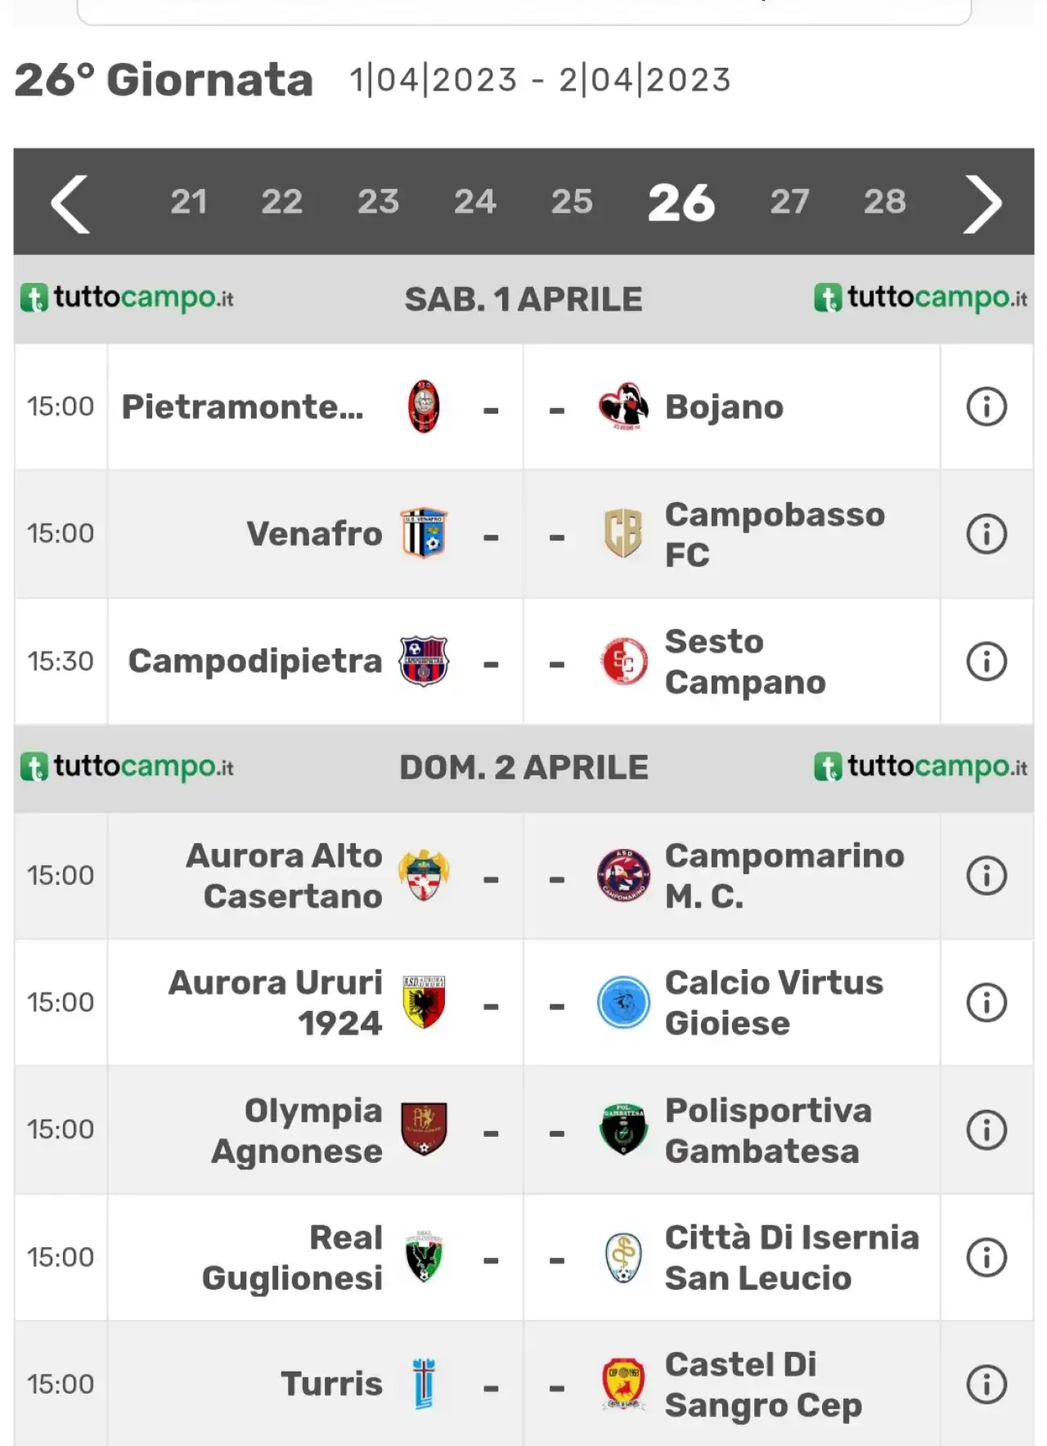
Task: Open Olympia Agnonese team page
Action: pyautogui.click(x=297, y=1130)
